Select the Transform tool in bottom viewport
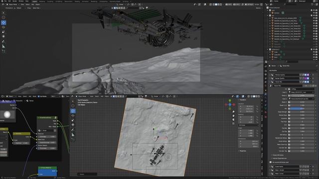This screenshot has width=319, height=179. coord(73,125)
